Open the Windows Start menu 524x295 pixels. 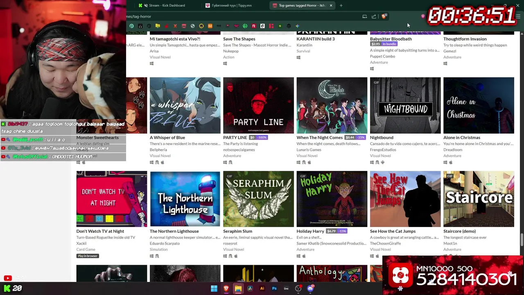tap(214, 288)
